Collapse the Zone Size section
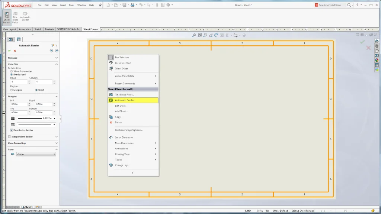 (57, 64)
